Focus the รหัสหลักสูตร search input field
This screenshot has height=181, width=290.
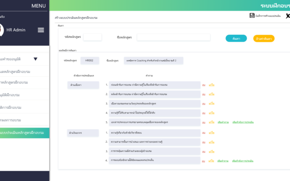point(92,37)
